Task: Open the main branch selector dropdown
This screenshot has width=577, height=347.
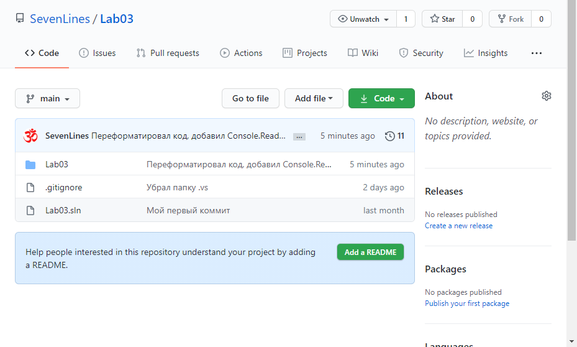Action: [x=47, y=98]
